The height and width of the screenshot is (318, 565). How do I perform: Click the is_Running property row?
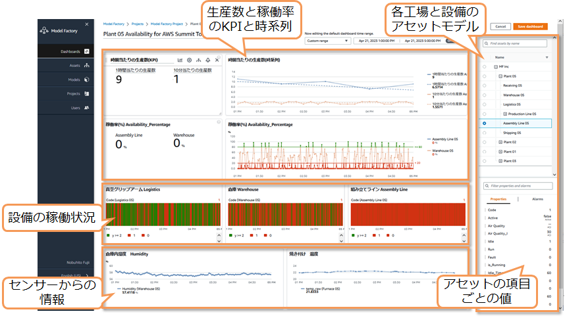(519, 265)
